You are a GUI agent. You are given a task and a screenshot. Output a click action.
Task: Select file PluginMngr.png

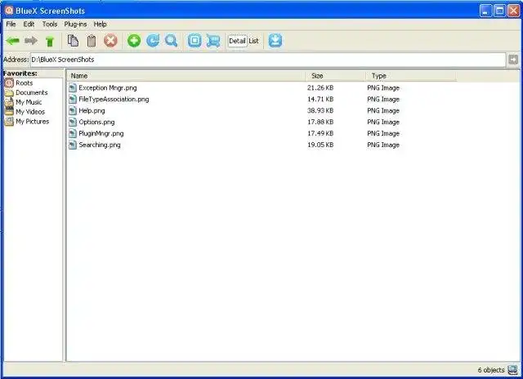point(101,133)
